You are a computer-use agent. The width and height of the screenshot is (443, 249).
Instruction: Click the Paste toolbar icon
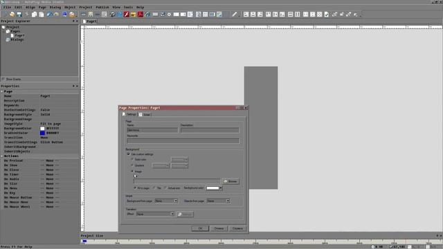click(42, 14)
